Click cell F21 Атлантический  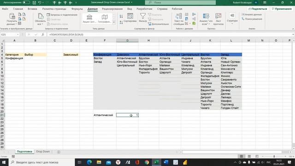pos(105,115)
